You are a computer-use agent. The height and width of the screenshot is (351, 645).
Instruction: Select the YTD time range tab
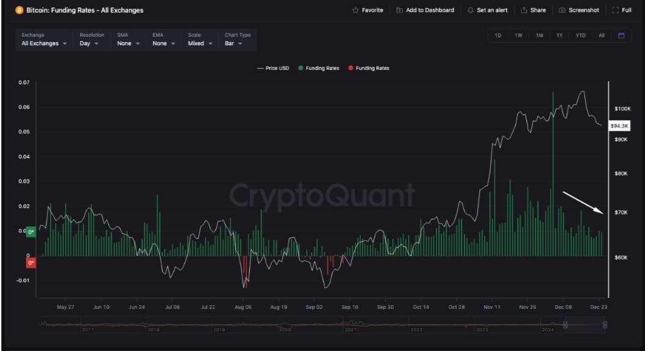580,35
